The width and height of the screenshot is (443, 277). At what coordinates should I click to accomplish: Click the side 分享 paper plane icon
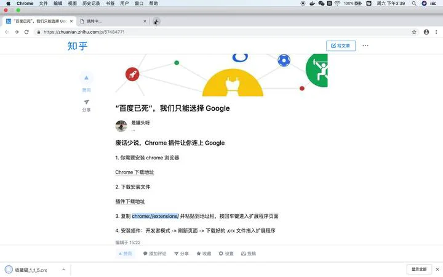coord(87,102)
